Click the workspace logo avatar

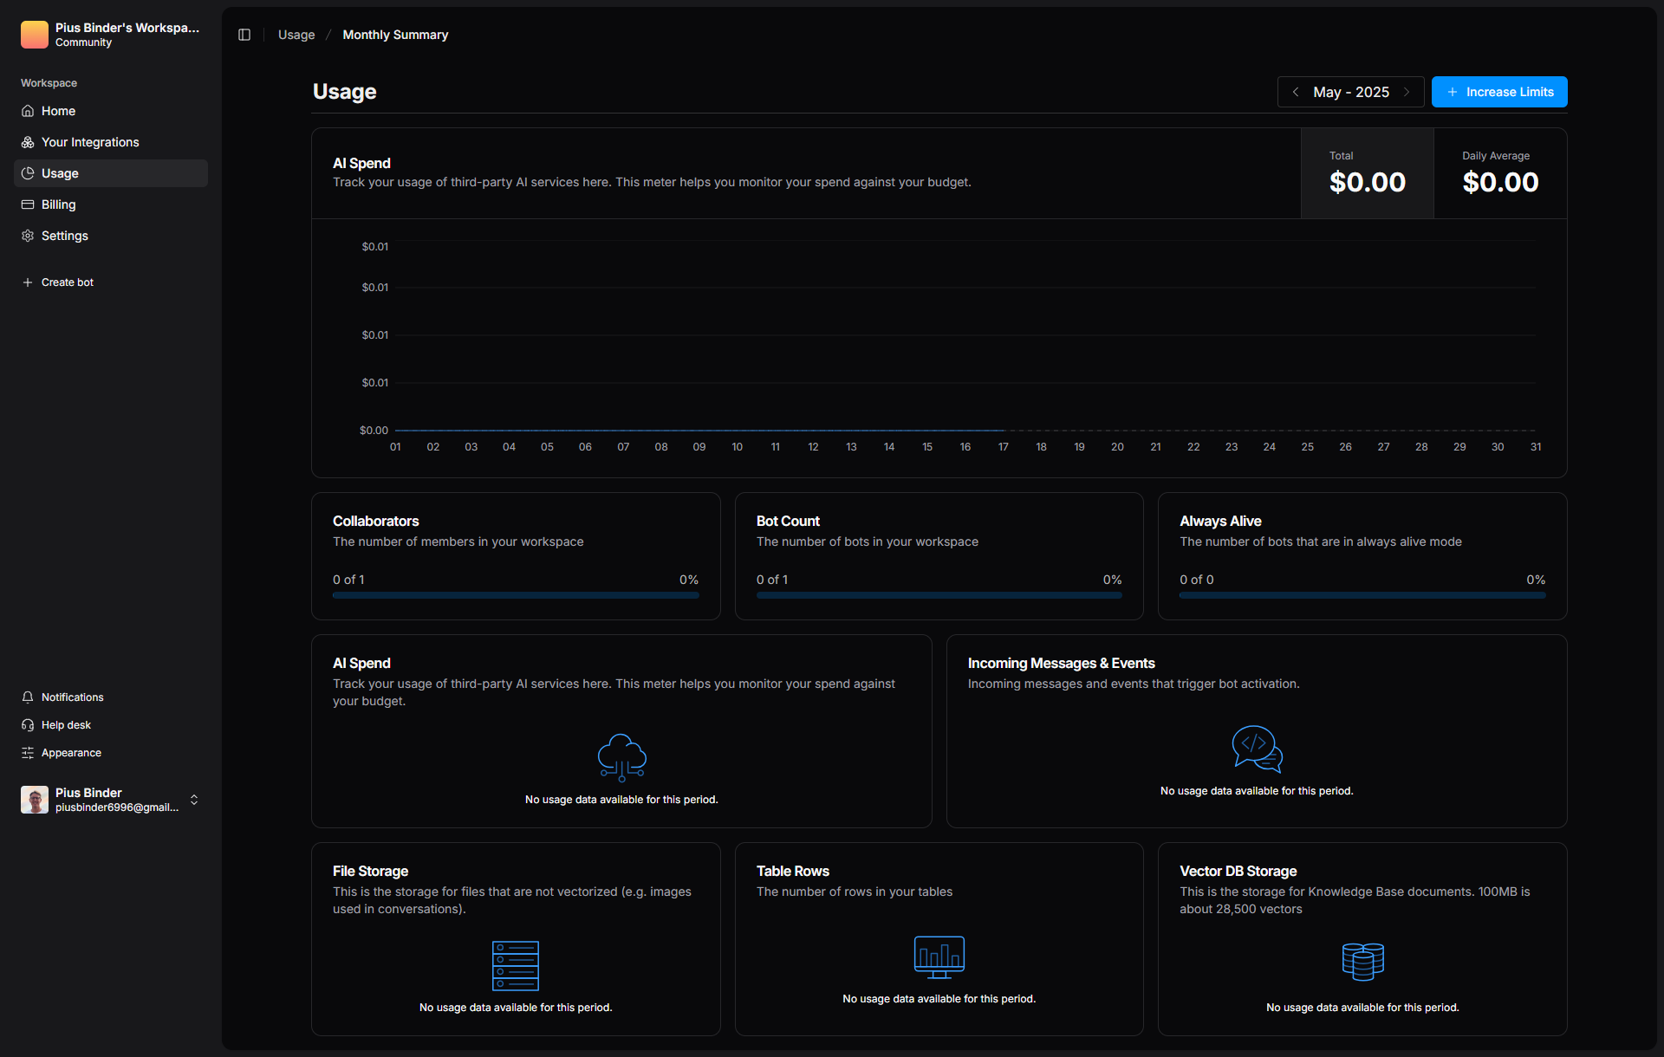click(x=35, y=35)
